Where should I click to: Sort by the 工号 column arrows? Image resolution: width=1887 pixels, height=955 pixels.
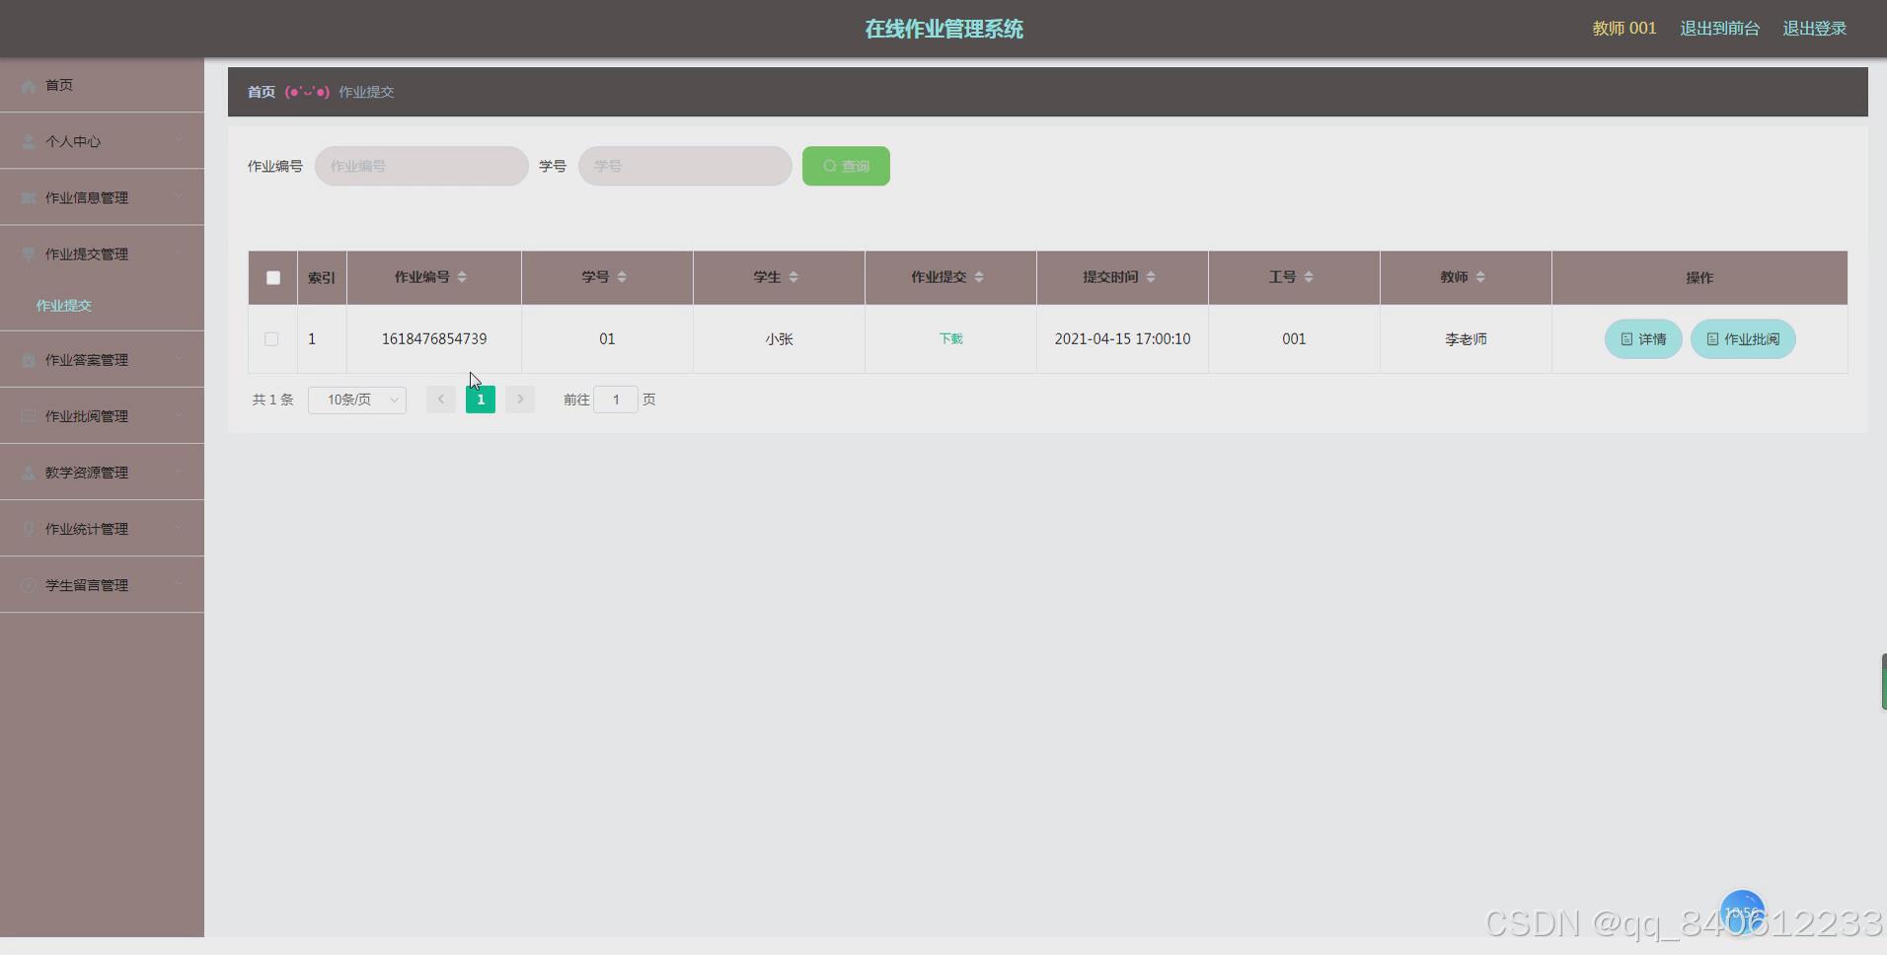click(1309, 277)
